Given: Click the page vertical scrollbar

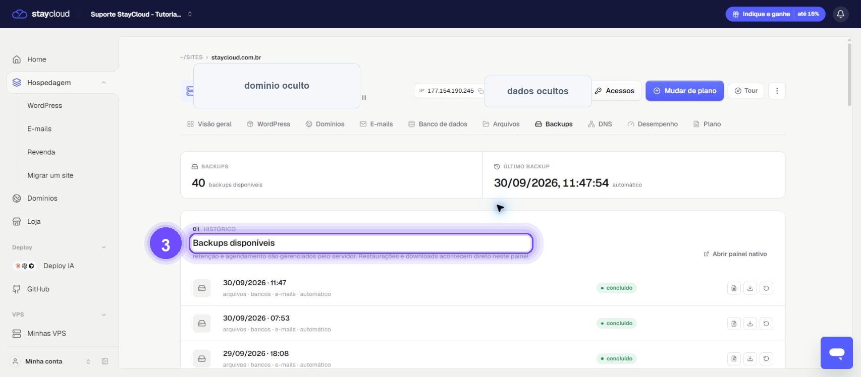Looking at the screenshot, I should click(850, 76).
